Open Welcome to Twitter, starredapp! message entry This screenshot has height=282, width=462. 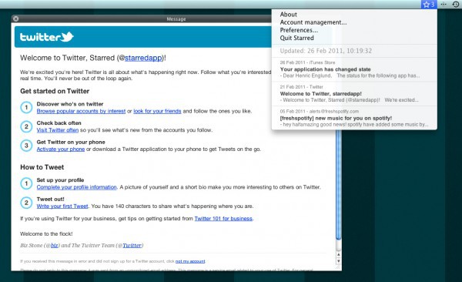[354, 93]
